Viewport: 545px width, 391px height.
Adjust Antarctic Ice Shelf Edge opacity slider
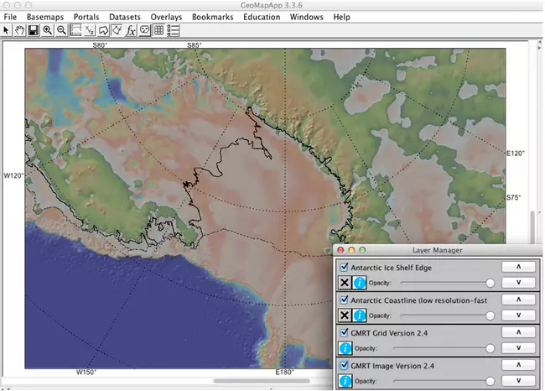(x=490, y=282)
